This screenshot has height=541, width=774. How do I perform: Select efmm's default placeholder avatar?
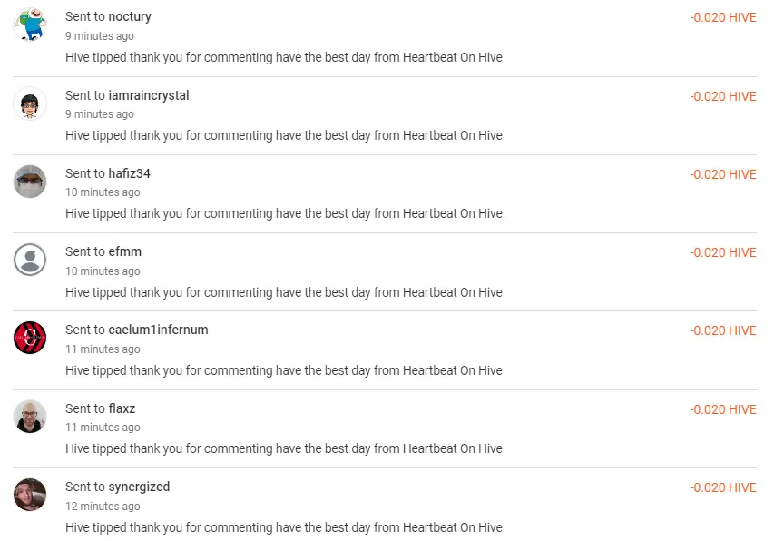coord(30,260)
